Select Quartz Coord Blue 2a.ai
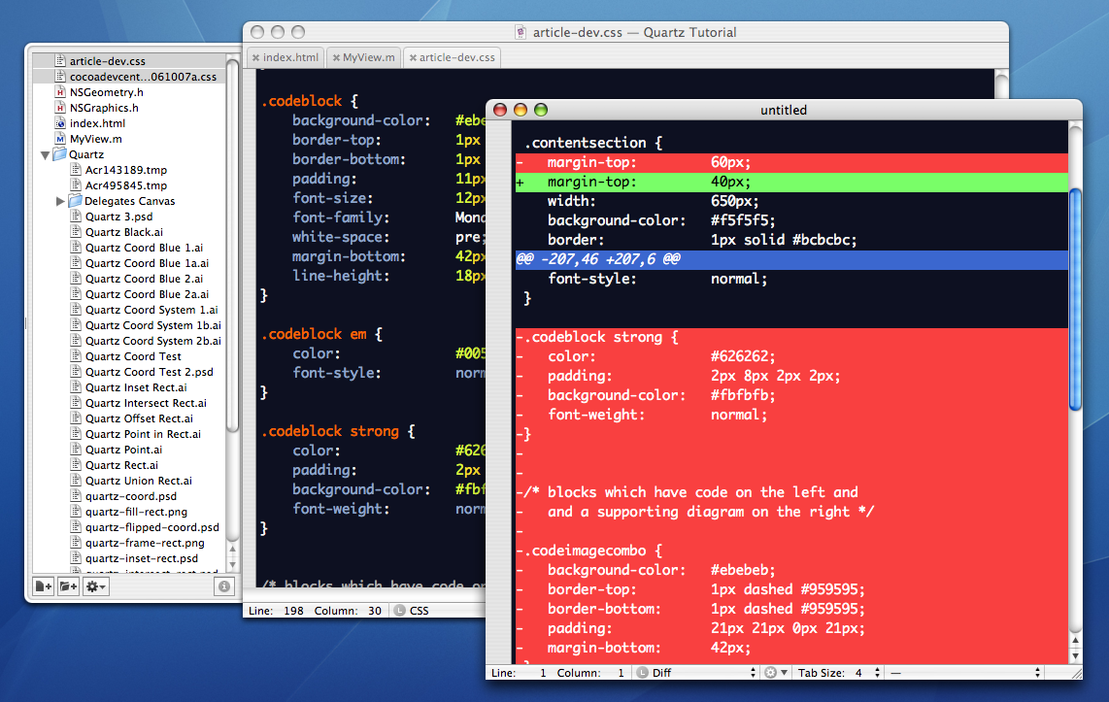Image resolution: width=1109 pixels, height=702 pixels. click(147, 295)
